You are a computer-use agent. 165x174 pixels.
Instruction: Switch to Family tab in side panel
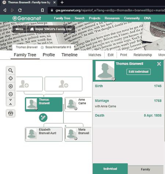[x=146, y=170]
